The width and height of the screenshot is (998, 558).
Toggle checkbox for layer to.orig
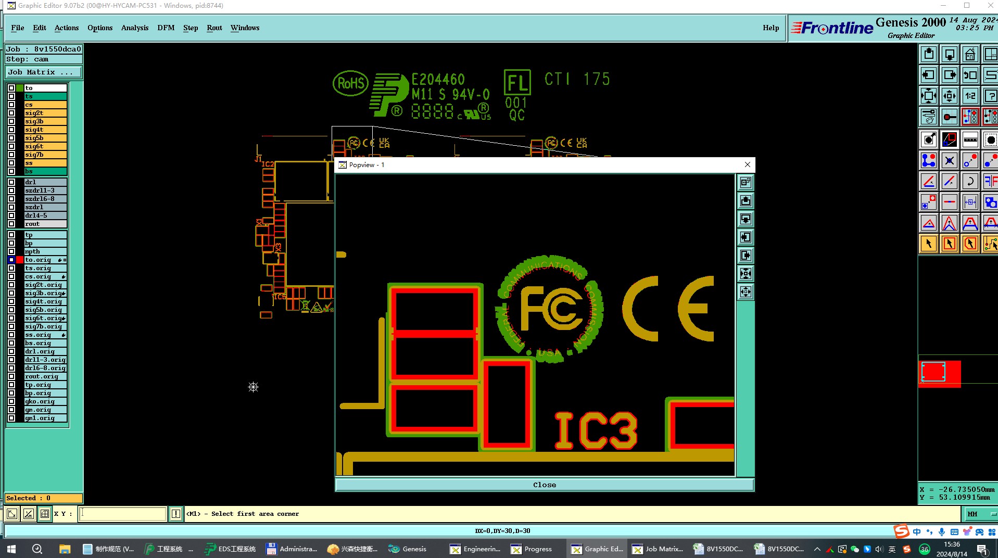(x=11, y=260)
